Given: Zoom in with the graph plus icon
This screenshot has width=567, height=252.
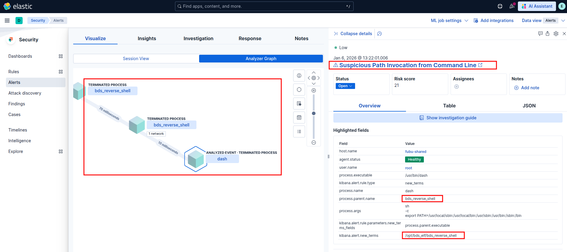Looking at the screenshot, I should [313, 90].
